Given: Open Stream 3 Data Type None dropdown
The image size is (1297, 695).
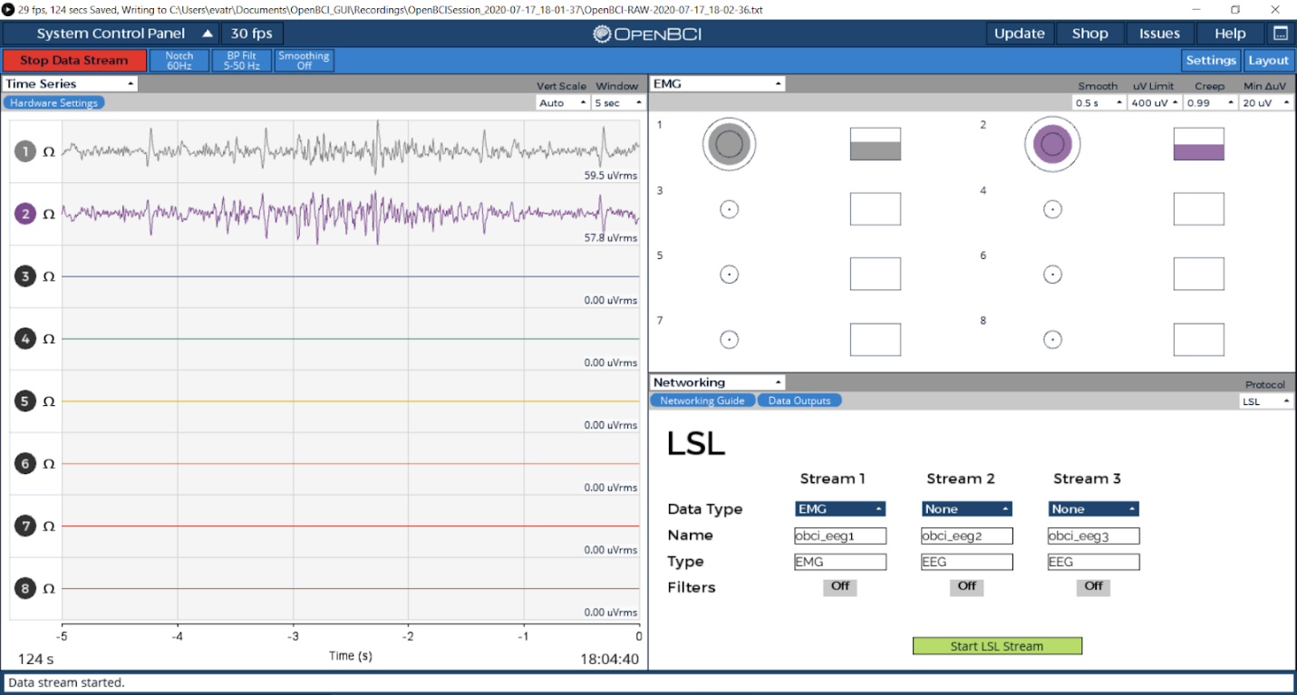Looking at the screenshot, I should pyautogui.click(x=1094, y=509).
